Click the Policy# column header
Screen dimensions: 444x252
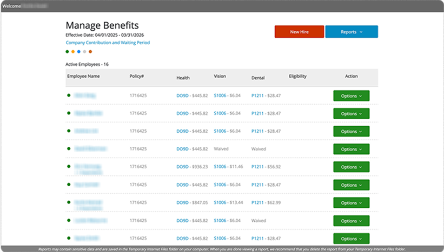point(137,76)
